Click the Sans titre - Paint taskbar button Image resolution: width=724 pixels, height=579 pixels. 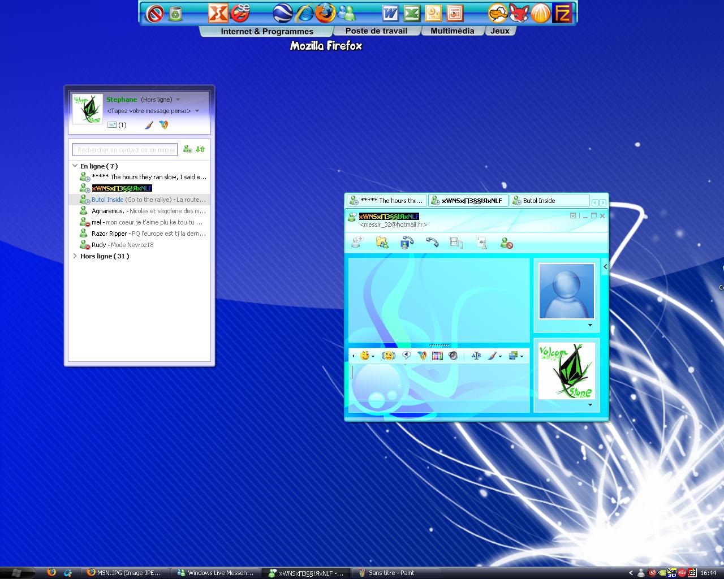click(x=391, y=573)
